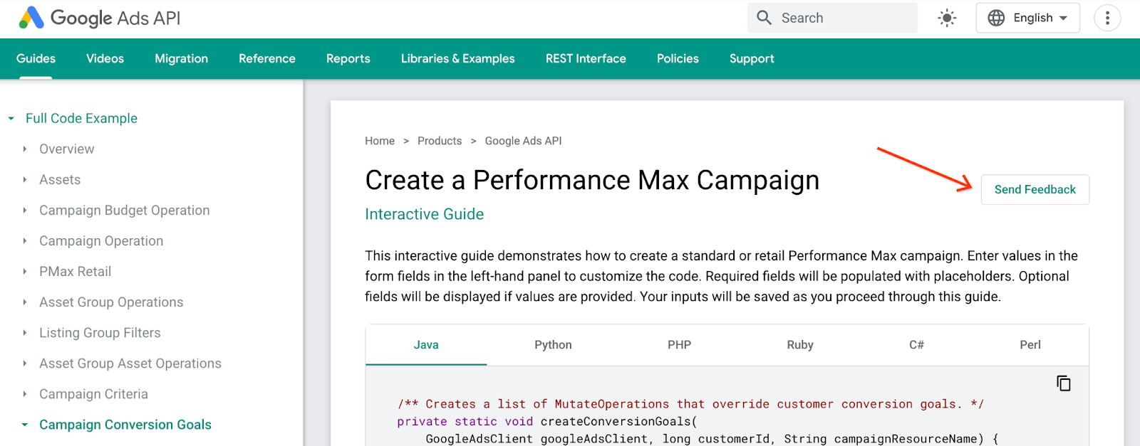
Task: Select the C# code tab
Action: (916, 345)
